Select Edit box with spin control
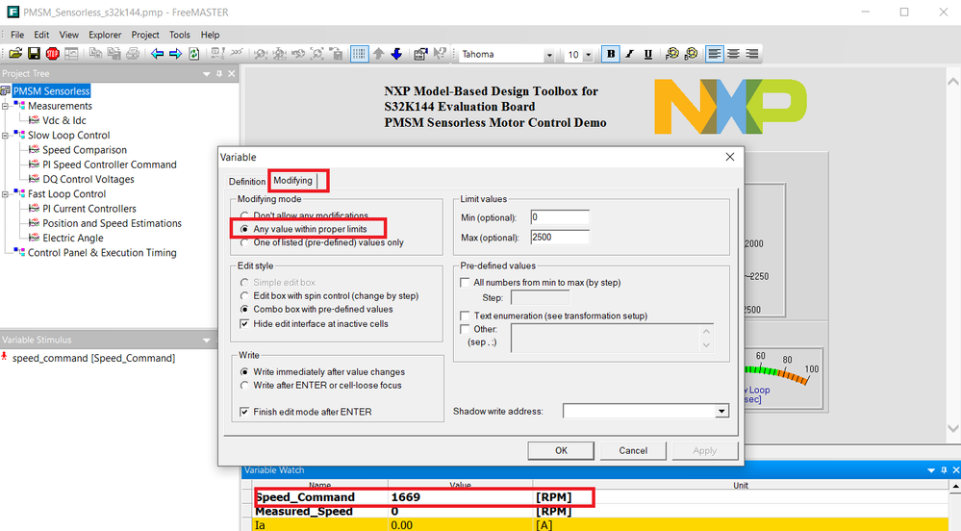 244,295
